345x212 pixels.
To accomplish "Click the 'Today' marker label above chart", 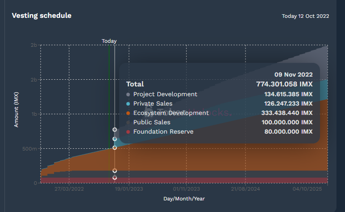I will tap(109, 41).
